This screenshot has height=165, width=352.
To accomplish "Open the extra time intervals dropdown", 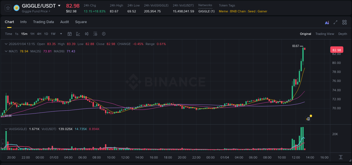I will [x=61, y=34].
